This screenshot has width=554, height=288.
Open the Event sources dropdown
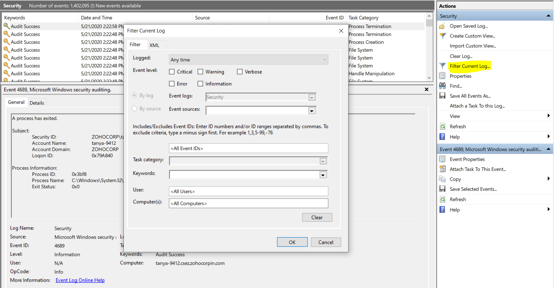(312, 111)
